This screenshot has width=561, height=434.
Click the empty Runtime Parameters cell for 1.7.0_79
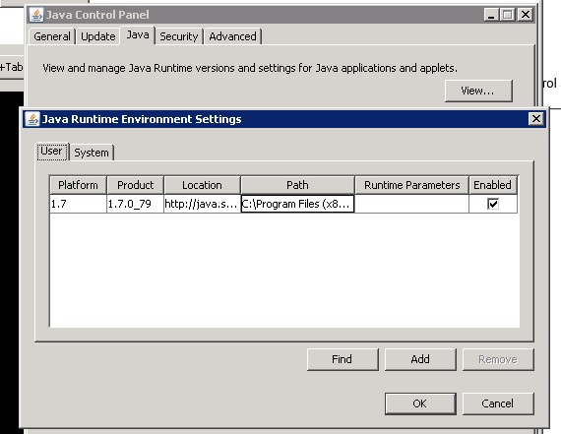411,204
